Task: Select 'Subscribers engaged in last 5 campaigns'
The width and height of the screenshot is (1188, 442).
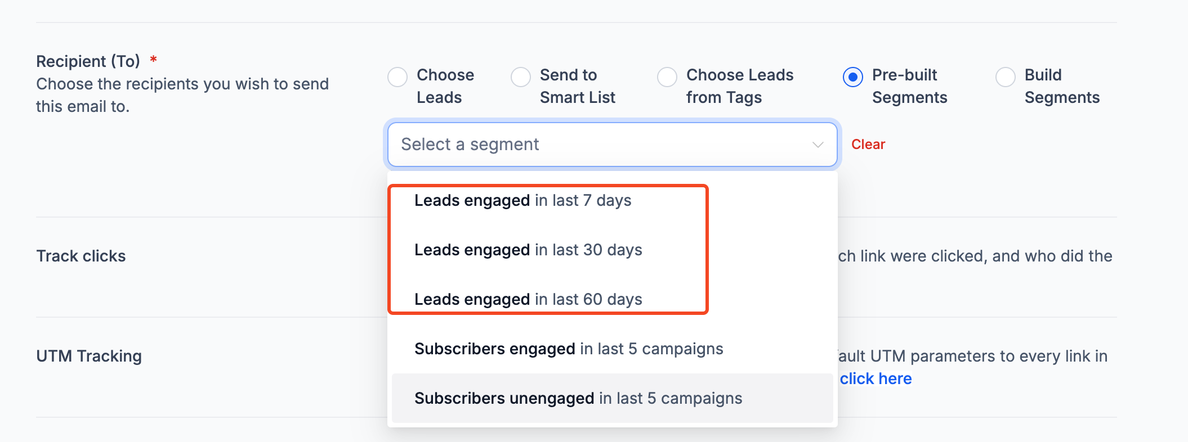Action: click(x=569, y=349)
